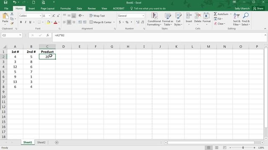Zoom in with the plus button

click(x=254, y=147)
